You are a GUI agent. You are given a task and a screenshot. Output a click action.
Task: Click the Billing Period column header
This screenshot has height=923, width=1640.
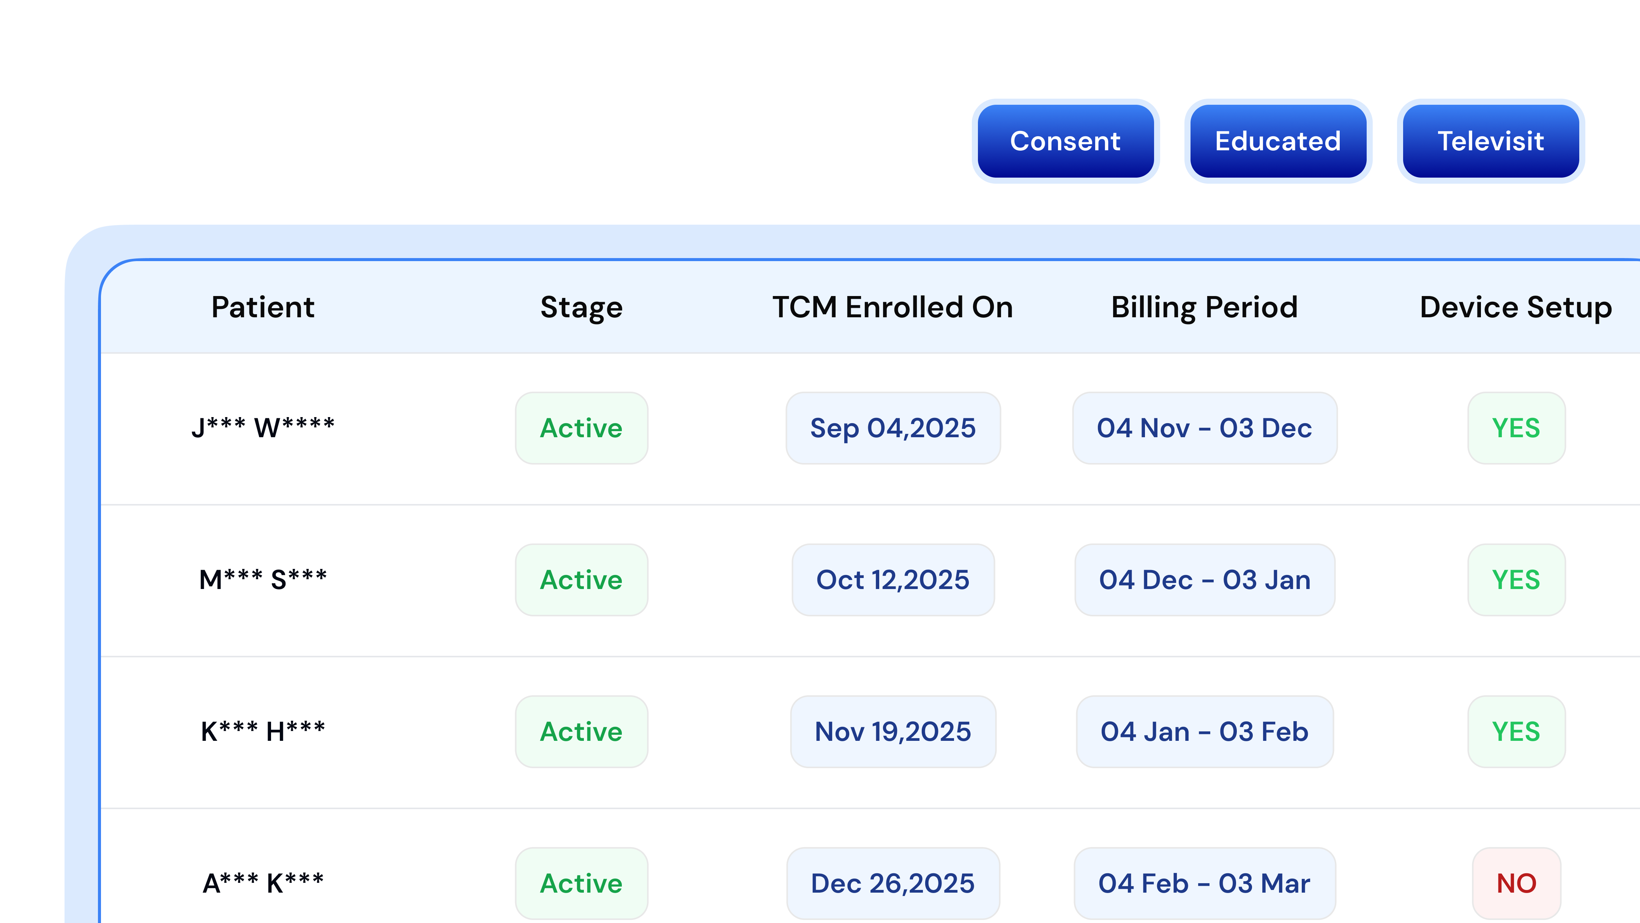point(1204,307)
